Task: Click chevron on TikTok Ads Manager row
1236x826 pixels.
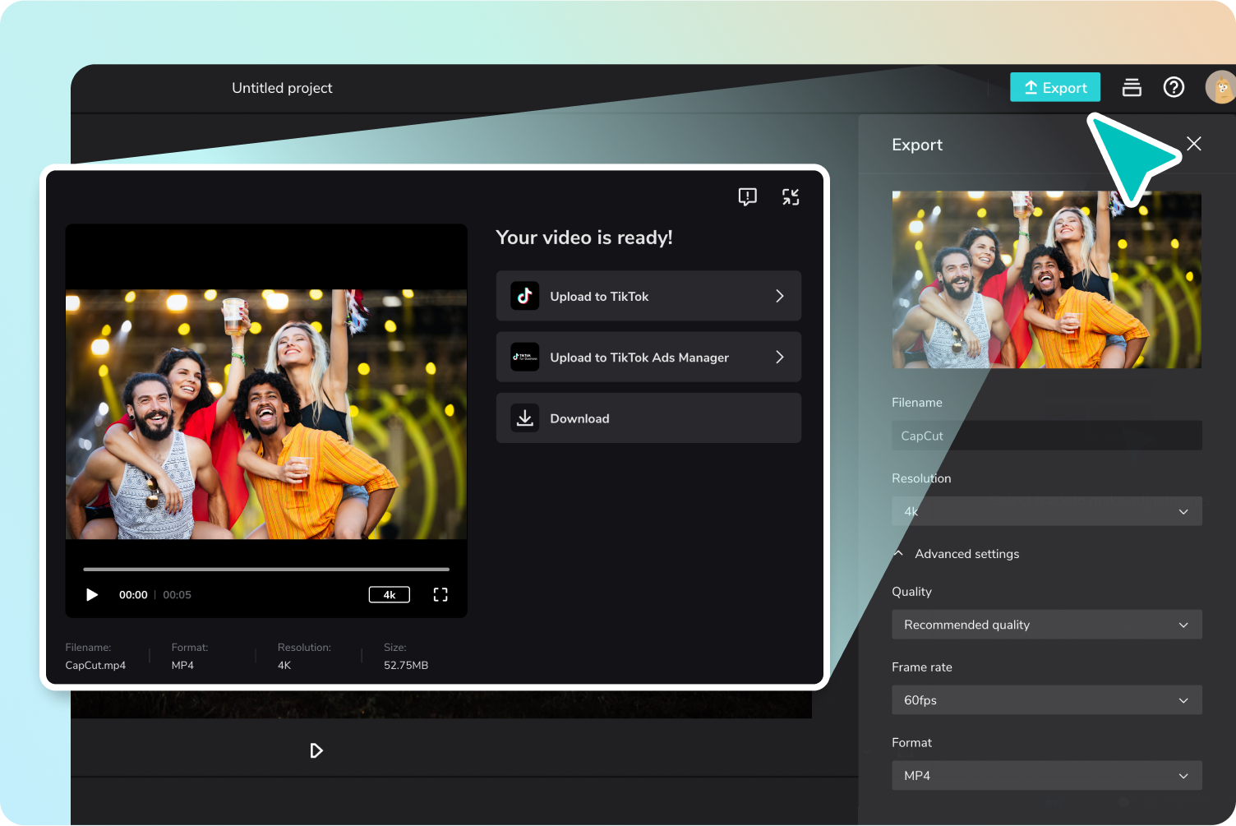Action: [x=780, y=357]
